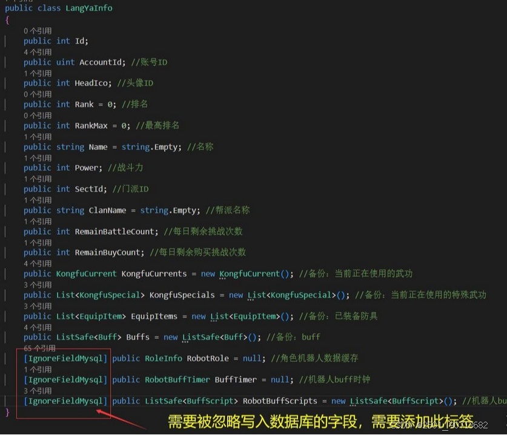Click the BuffTimer field name
Screen dimensions: 507x435
pyautogui.click(x=236, y=380)
